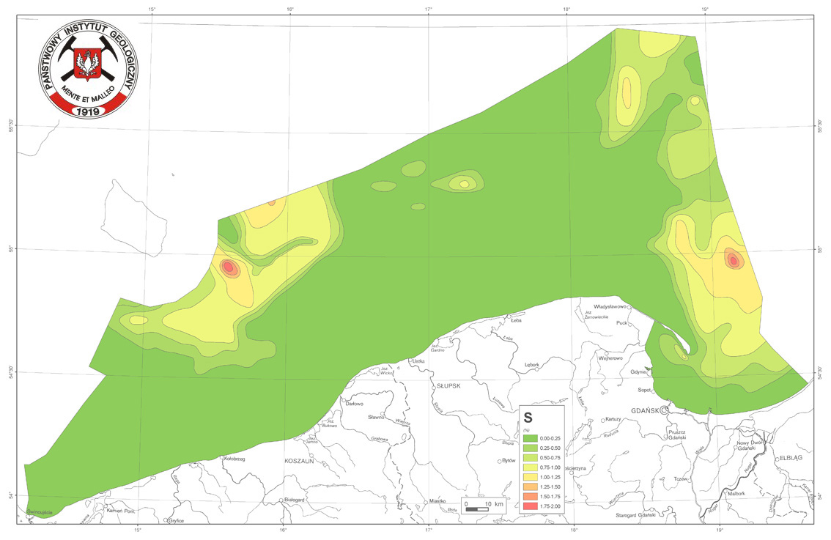This screenshot has height=540, width=831.
Task: Click the Bytów town marker
Action: click(499, 461)
